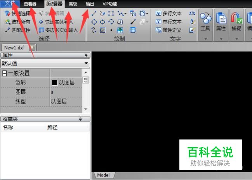Viewport: 252px width, 180px height.
Task: Click the edit text pencil icon
Action: pyautogui.click(x=192, y=30)
